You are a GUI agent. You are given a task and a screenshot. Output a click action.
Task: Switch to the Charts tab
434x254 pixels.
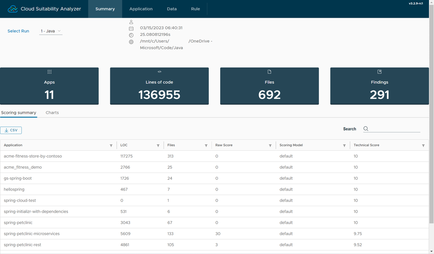pyautogui.click(x=52, y=113)
